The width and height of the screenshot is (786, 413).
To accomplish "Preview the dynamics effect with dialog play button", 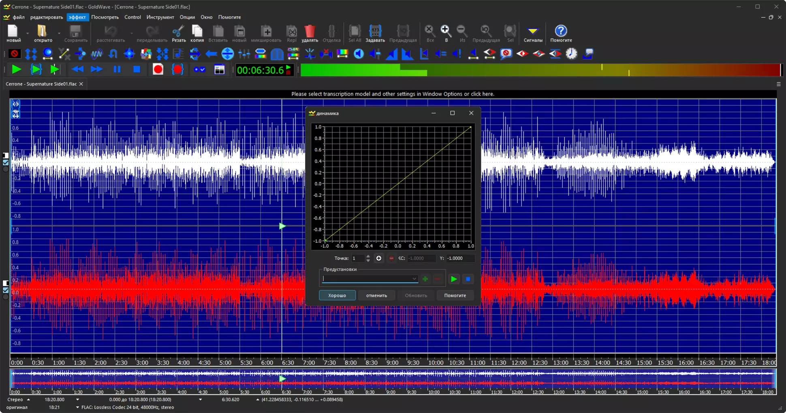I will coord(454,279).
